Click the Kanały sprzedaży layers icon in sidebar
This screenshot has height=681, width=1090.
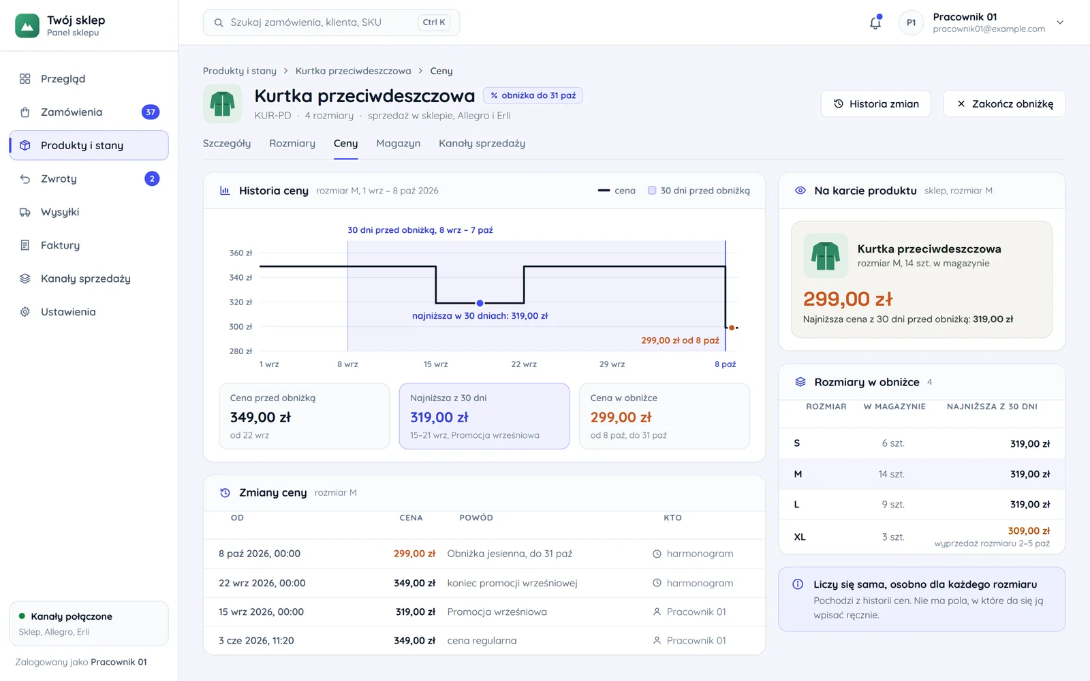click(x=25, y=279)
